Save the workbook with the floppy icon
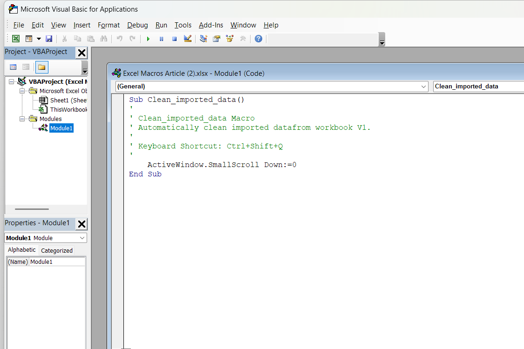Image resolution: width=524 pixels, height=349 pixels. coord(49,39)
